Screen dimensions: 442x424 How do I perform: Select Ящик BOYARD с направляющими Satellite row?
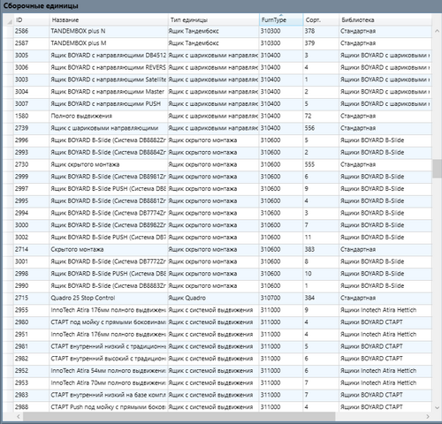point(217,79)
